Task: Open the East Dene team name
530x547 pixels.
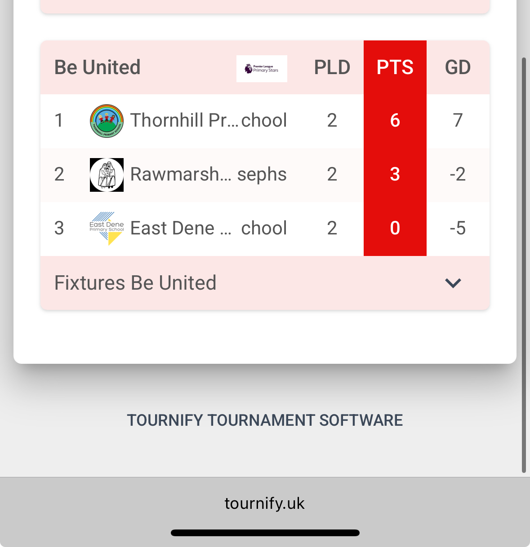Action: coord(209,228)
